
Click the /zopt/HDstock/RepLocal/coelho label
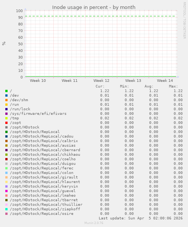[x=43, y=159]
